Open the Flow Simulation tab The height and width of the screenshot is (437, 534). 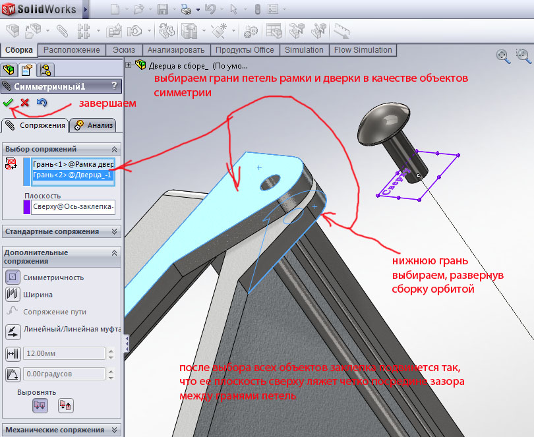363,50
